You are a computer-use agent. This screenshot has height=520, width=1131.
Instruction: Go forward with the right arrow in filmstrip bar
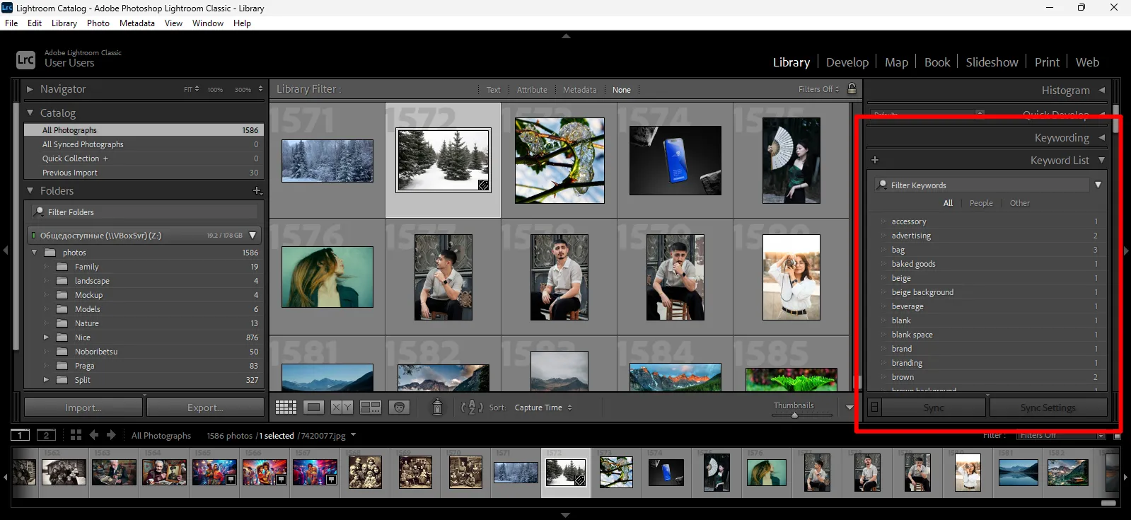tap(111, 435)
